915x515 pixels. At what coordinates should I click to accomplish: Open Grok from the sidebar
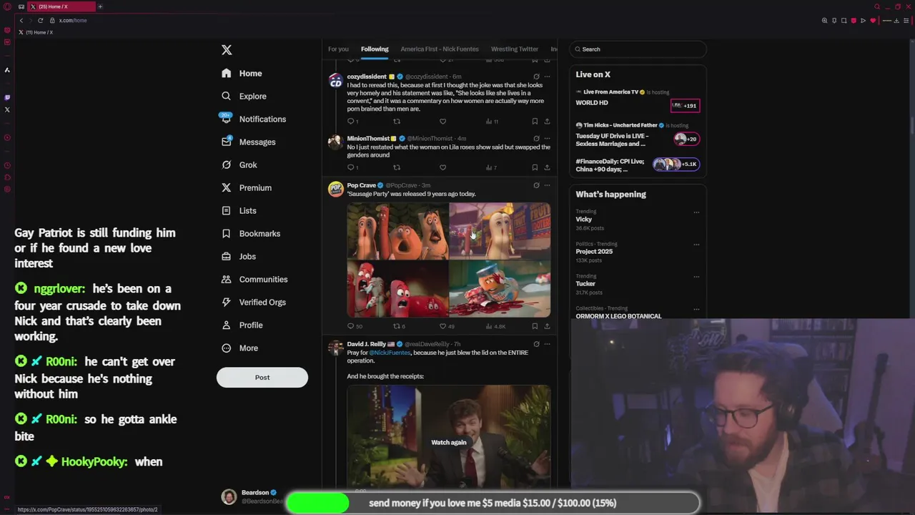239,165
